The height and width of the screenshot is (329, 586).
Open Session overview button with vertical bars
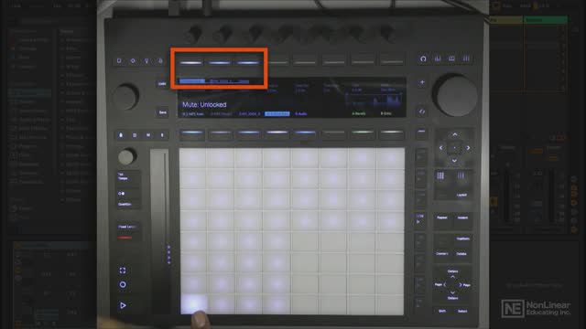coord(466,58)
